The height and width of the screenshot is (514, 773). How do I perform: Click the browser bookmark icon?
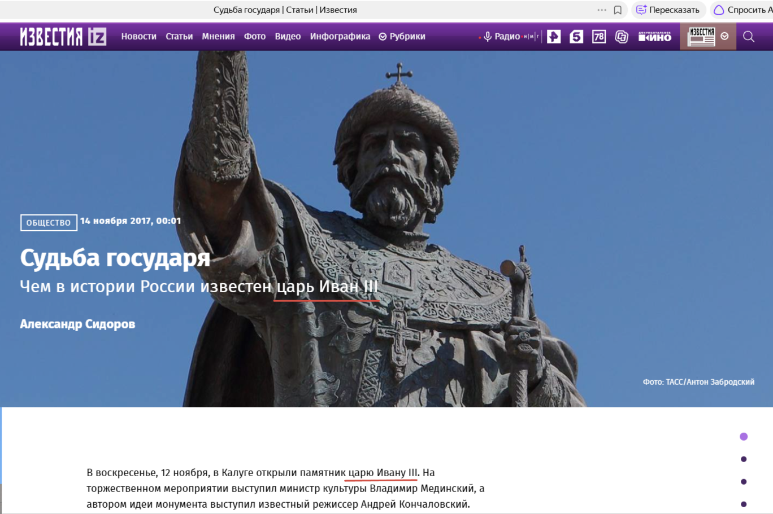tap(618, 10)
